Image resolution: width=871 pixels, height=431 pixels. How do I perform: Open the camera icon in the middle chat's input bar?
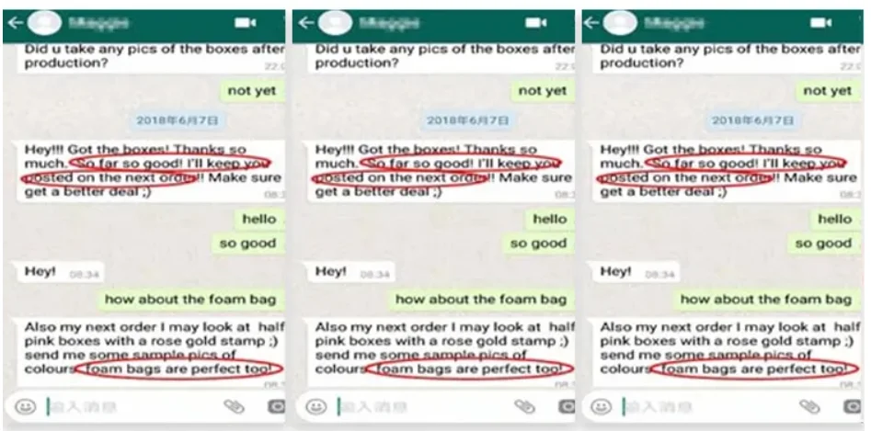pyautogui.click(x=567, y=406)
